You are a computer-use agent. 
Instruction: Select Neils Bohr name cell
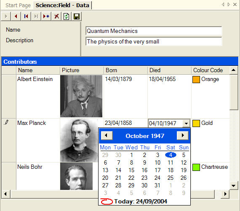coord(38,176)
